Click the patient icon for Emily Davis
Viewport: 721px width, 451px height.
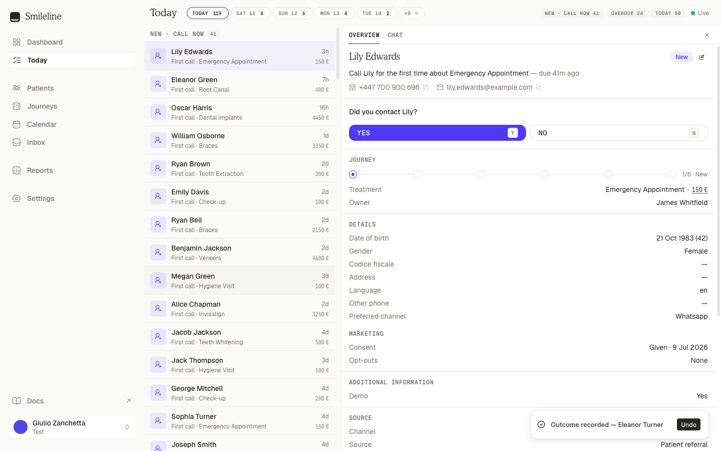click(x=158, y=196)
